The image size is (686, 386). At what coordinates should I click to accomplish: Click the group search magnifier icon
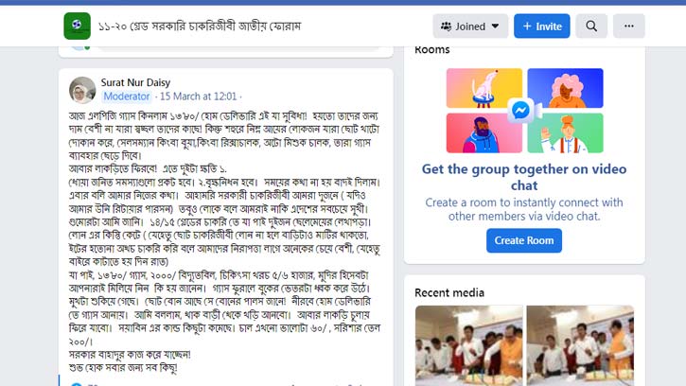[591, 26]
